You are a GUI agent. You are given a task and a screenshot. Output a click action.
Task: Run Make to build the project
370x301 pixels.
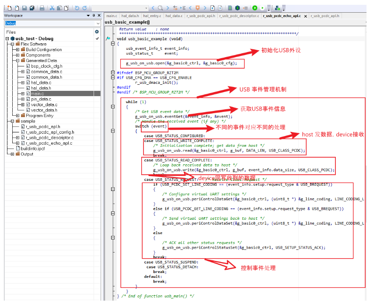[237, 8]
